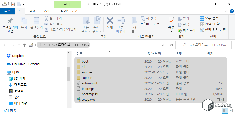Open 새 항목 (New item) dropdown
235x114 pixels.
point(150,18)
